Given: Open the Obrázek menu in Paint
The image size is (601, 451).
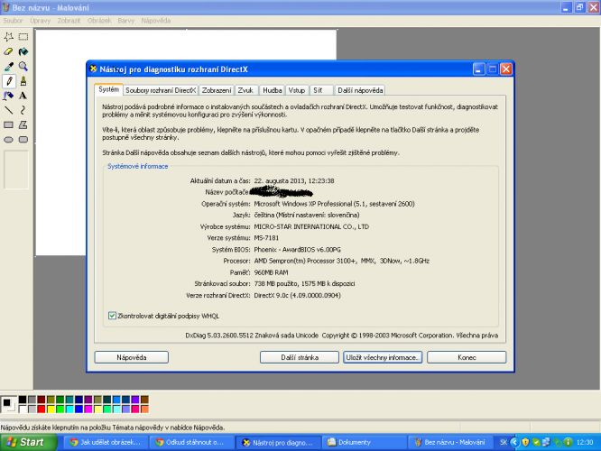Looking at the screenshot, I should [x=99, y=21].
